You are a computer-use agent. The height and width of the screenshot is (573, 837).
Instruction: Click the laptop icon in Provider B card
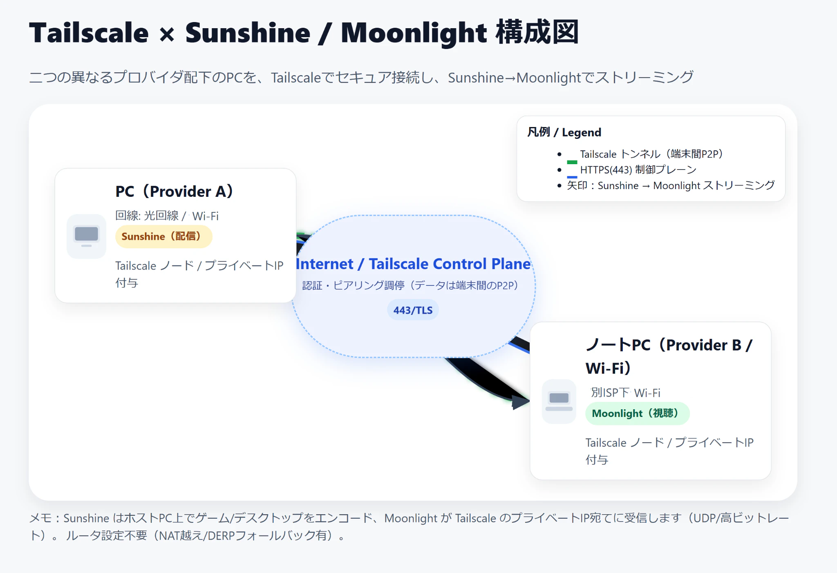[559, 401]
